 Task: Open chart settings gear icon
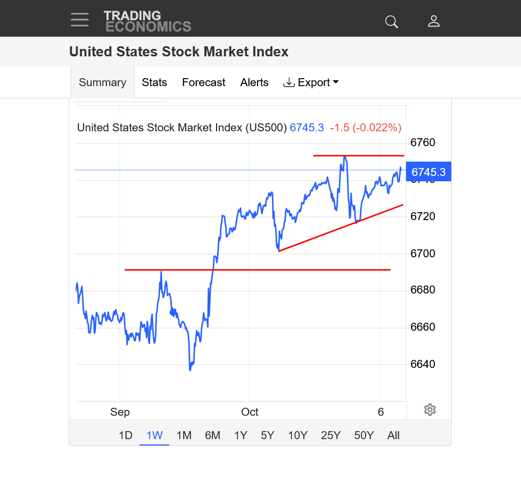coord(430,410)
